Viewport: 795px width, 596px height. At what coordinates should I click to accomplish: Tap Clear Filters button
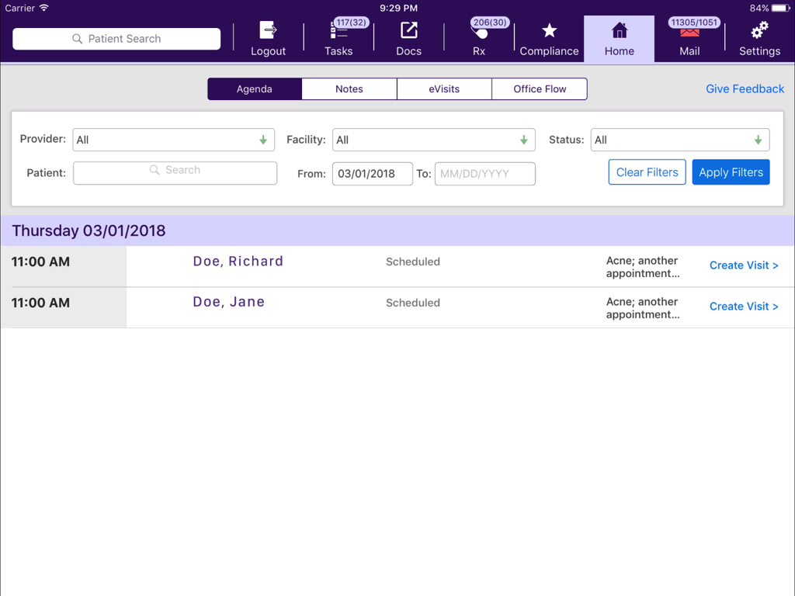[647, 172]
